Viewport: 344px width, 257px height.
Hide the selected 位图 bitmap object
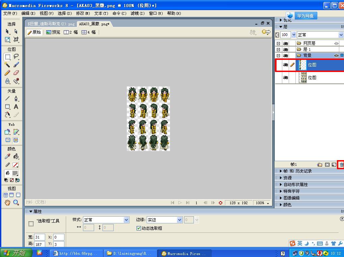pos(285,65)
